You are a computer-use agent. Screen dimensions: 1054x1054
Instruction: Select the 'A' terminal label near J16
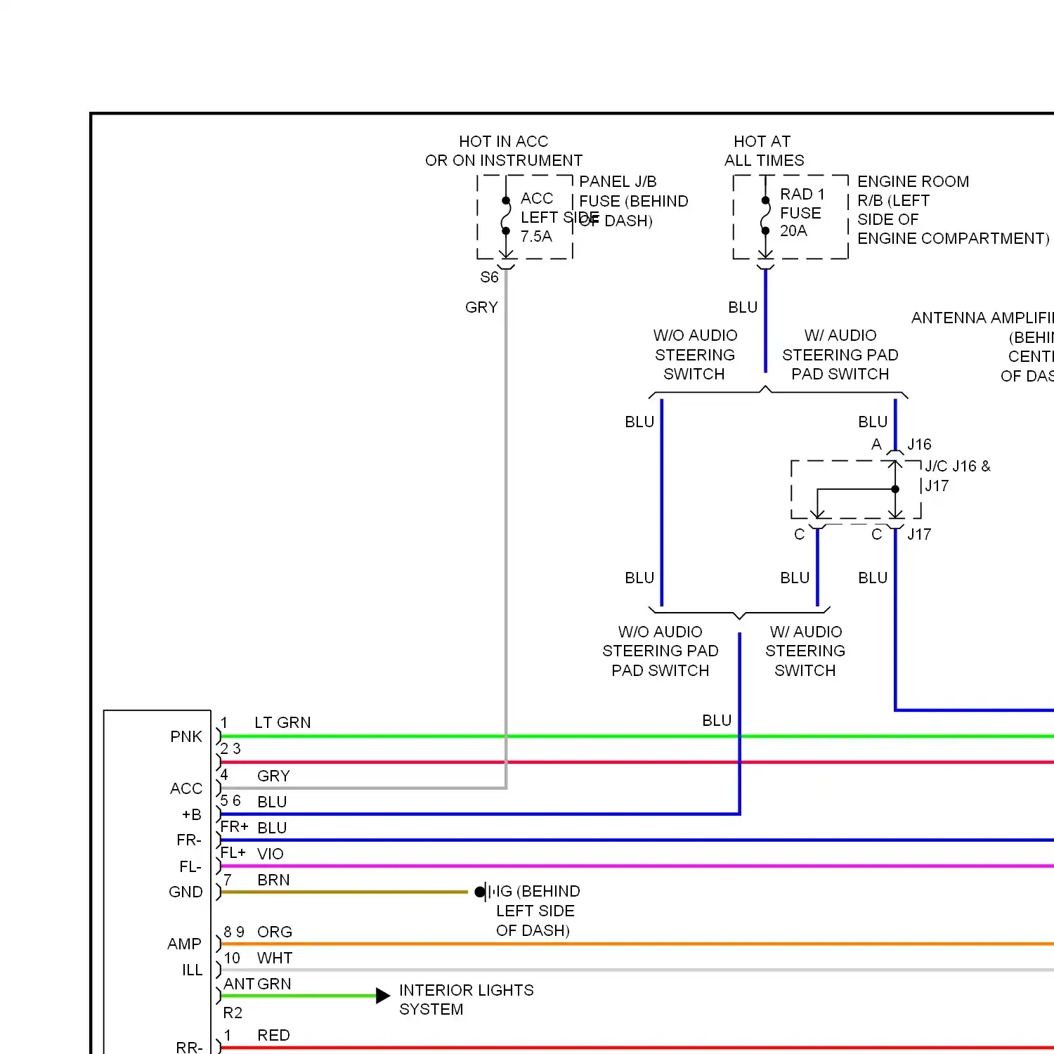coord(876,445)
